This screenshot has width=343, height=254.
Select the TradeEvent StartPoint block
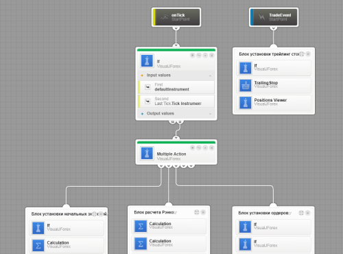point(274,17)
